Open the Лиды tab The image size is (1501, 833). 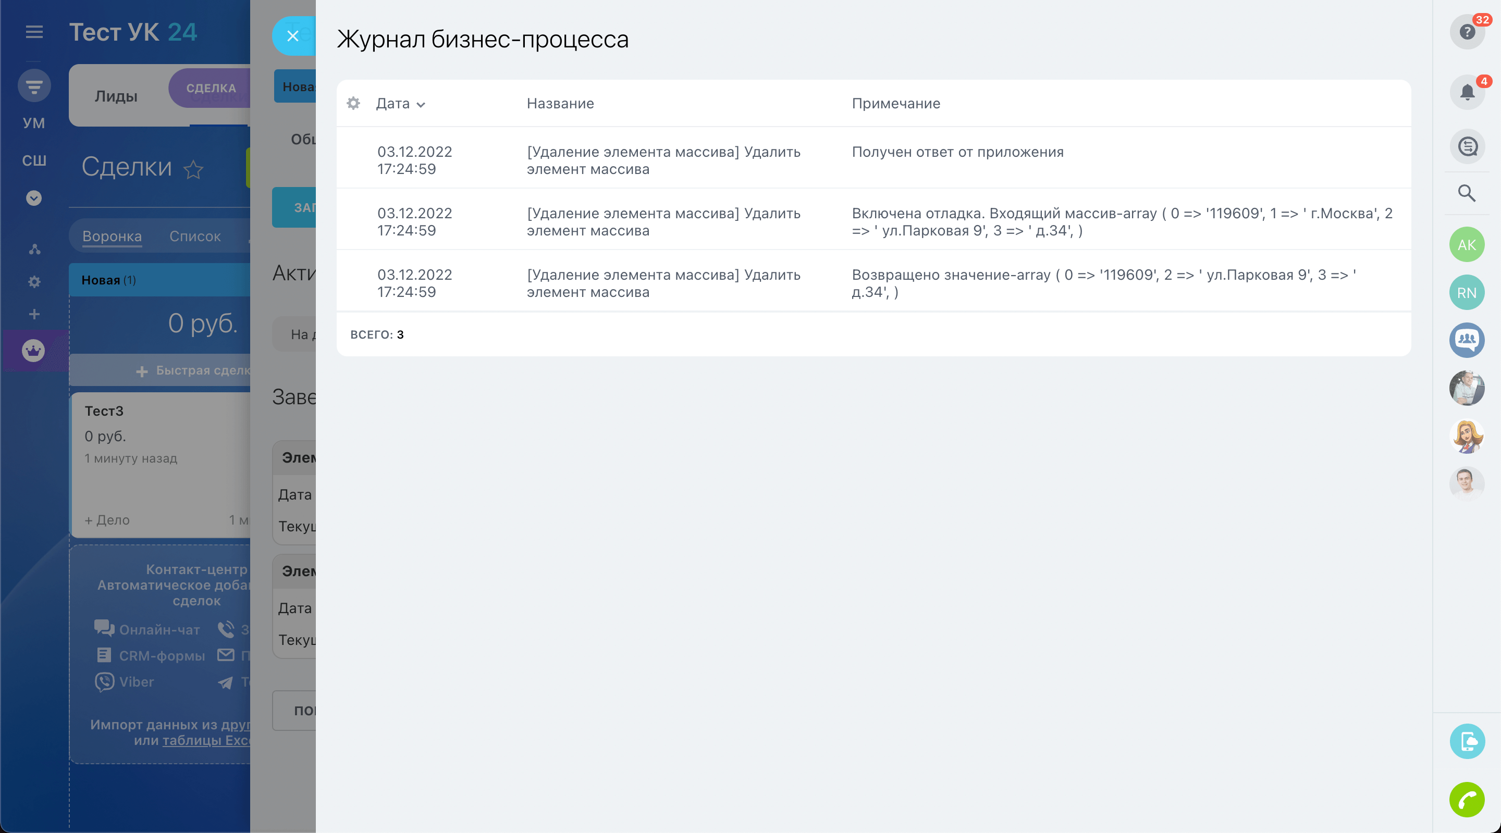click(x=116, y=96)
